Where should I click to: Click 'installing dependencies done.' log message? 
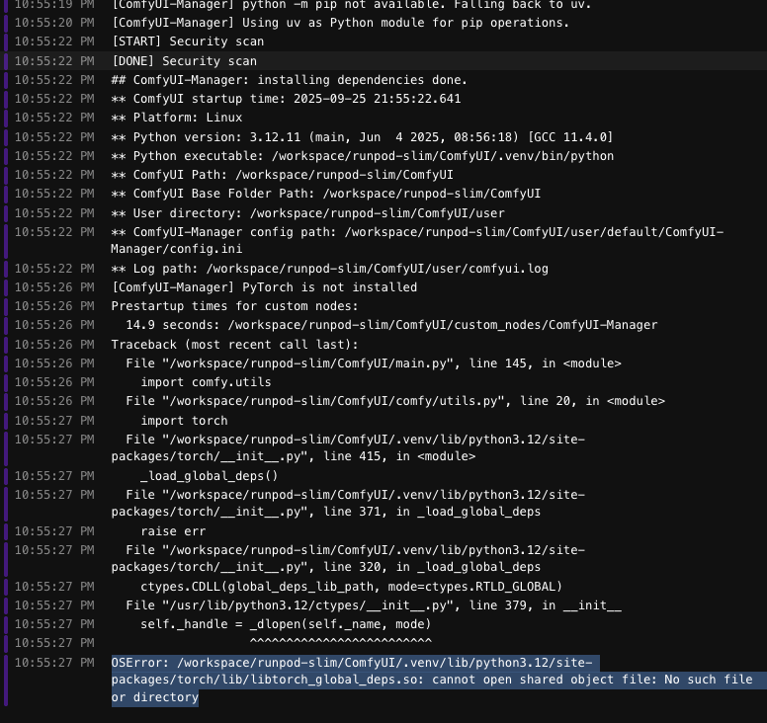coord(289,80)
